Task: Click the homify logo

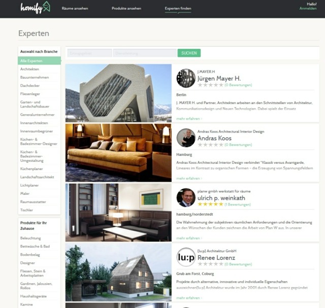Action: coord(35,8)
